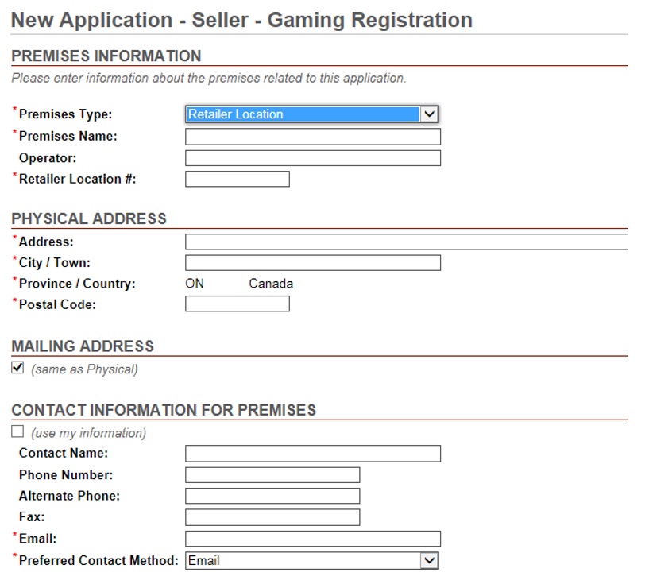645x580 pixels.
Task: Focus the Fax input box
Action: 272,517
